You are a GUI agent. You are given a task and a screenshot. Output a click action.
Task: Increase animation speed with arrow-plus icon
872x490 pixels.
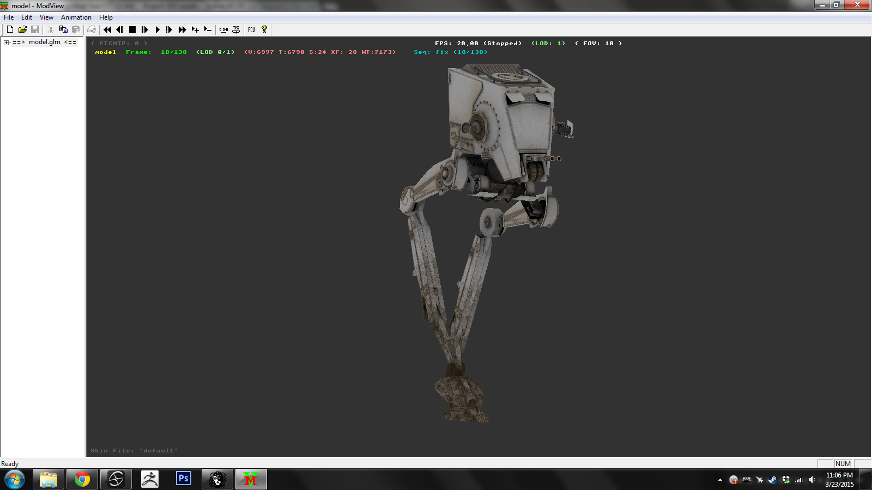[x=195, y=29]
